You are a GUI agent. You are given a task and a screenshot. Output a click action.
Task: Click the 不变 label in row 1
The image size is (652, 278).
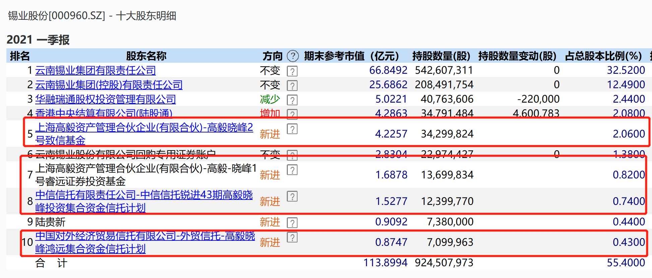tap(270, 70)
